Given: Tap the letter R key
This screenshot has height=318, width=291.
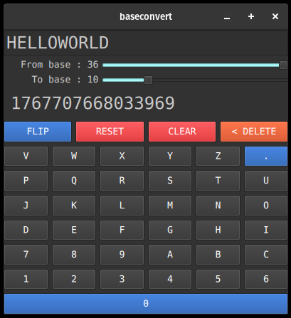Looking at the screenshot, I should (x=122, y=181).
